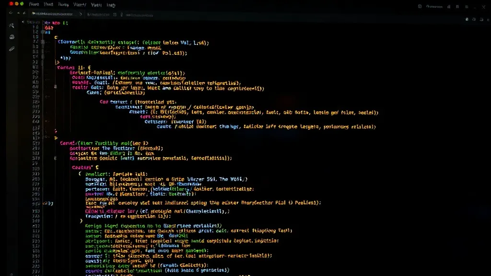Click the chevron right of the first editor tab

pos(81,14)
